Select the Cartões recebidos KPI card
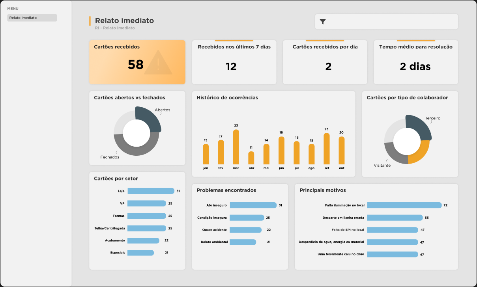Viewport: 477px width, 287px height. tap(137, 62)
